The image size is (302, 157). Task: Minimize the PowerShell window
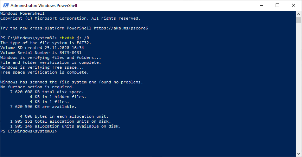(261, 6)
